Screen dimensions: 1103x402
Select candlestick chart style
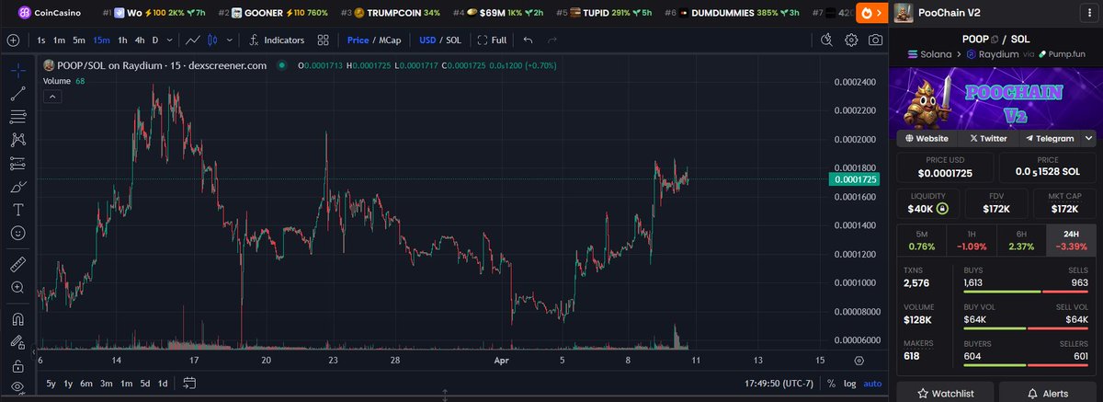tap(213, 40)
